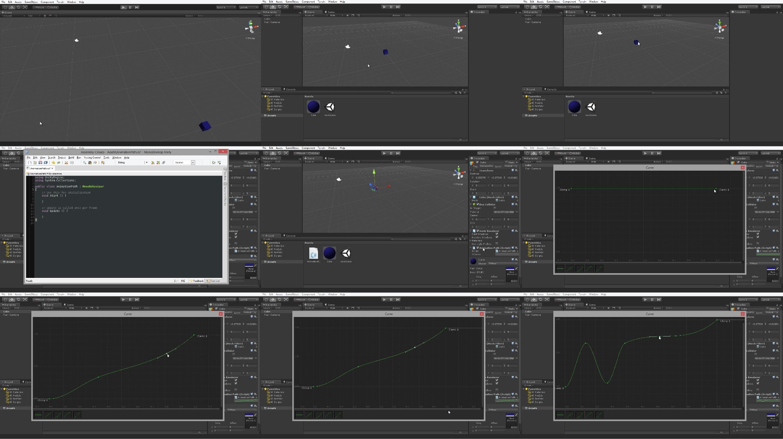Click search-by-label icon in move-gizmo Project panel
The width and height of the screenshot is (783, 439).
[x=460, y=239]
